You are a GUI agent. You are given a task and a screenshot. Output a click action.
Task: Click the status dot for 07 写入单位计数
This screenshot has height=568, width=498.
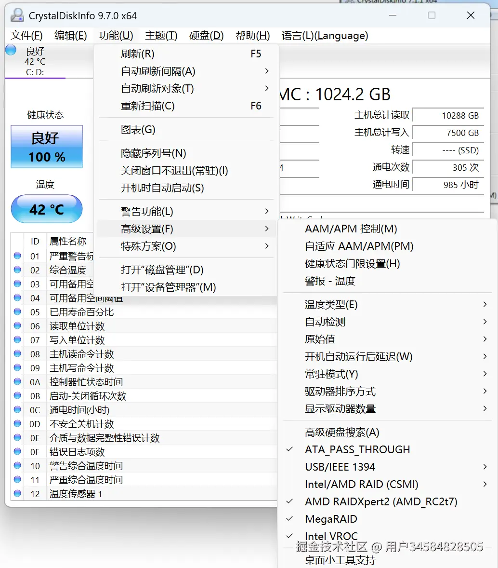17,339
